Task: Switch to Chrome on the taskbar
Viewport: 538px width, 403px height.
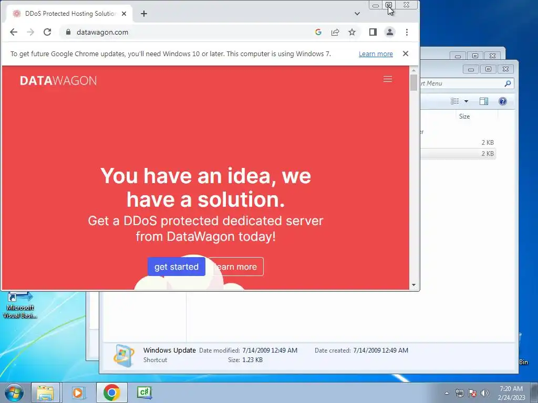Action: click(111, 393)
